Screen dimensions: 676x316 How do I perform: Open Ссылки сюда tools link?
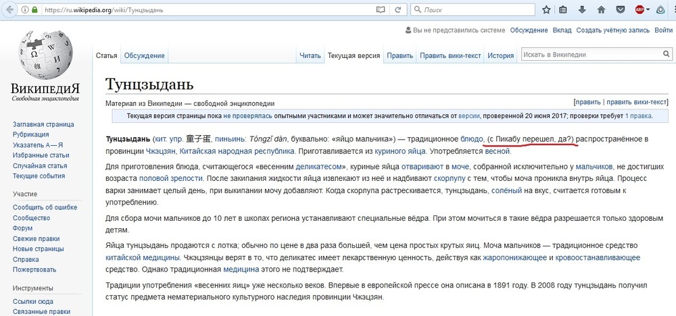pyautogui.click(x=33, y=302)
